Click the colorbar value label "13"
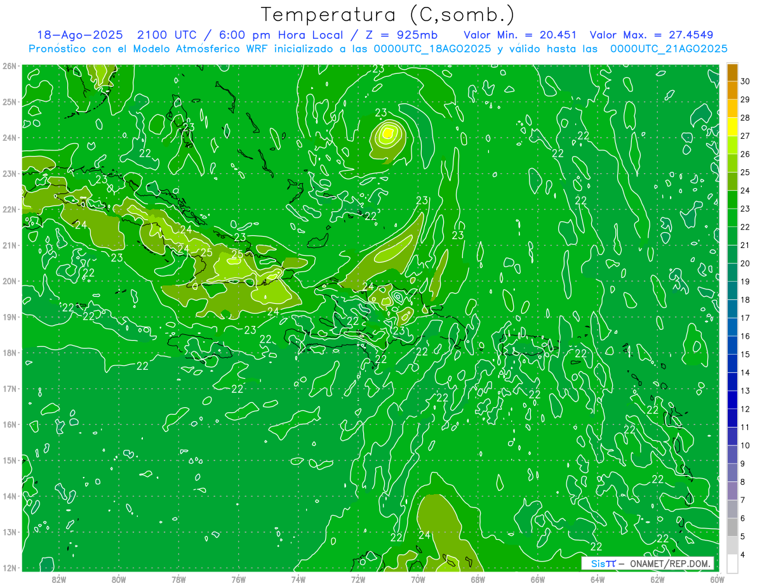This screenshot has height=588, width=762. click(x=745, y=391)
